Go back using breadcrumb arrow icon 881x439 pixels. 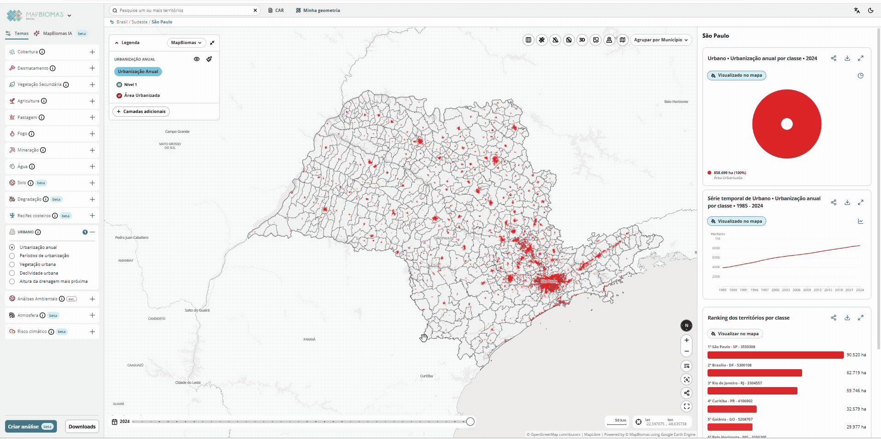click(112, 22)
